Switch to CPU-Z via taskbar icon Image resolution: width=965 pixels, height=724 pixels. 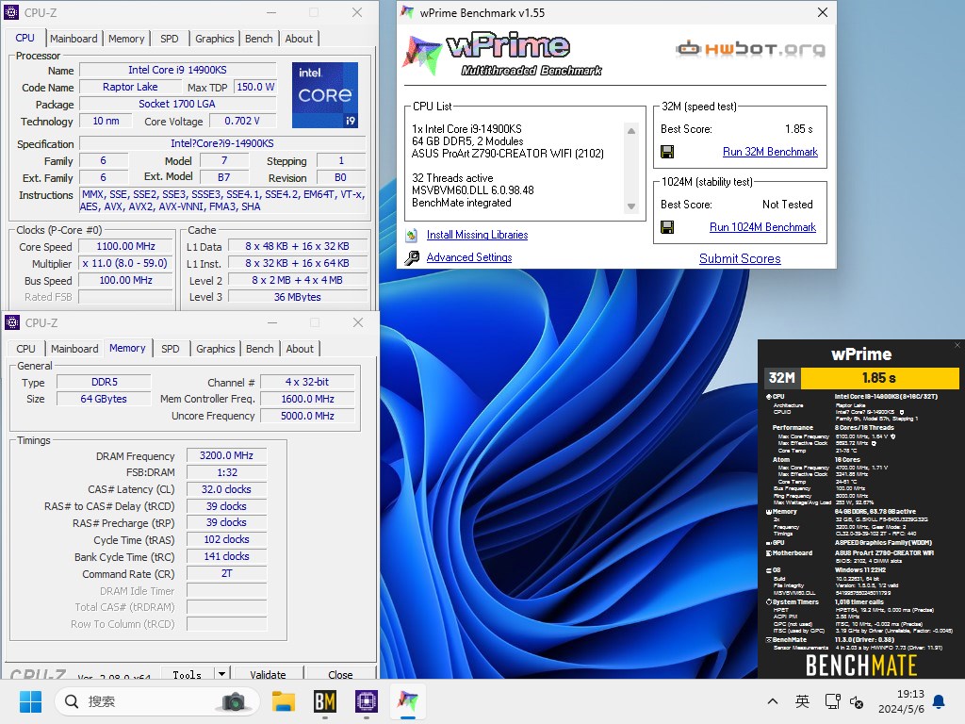point(367,701)
